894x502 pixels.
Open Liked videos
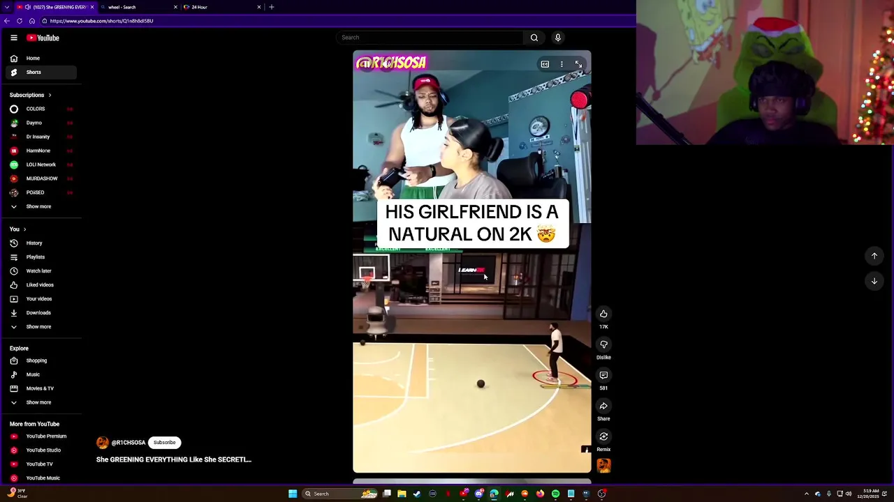tap(41, 285)
